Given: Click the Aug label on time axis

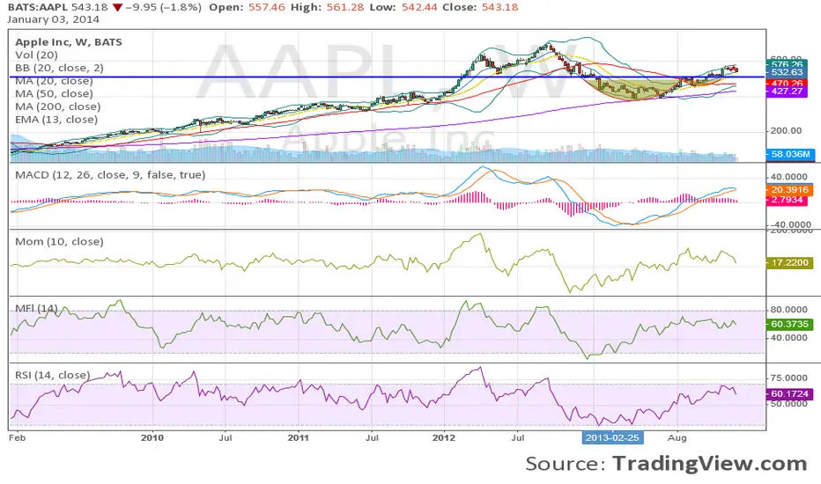Looking at the screenshot, I should click(677, 438).
